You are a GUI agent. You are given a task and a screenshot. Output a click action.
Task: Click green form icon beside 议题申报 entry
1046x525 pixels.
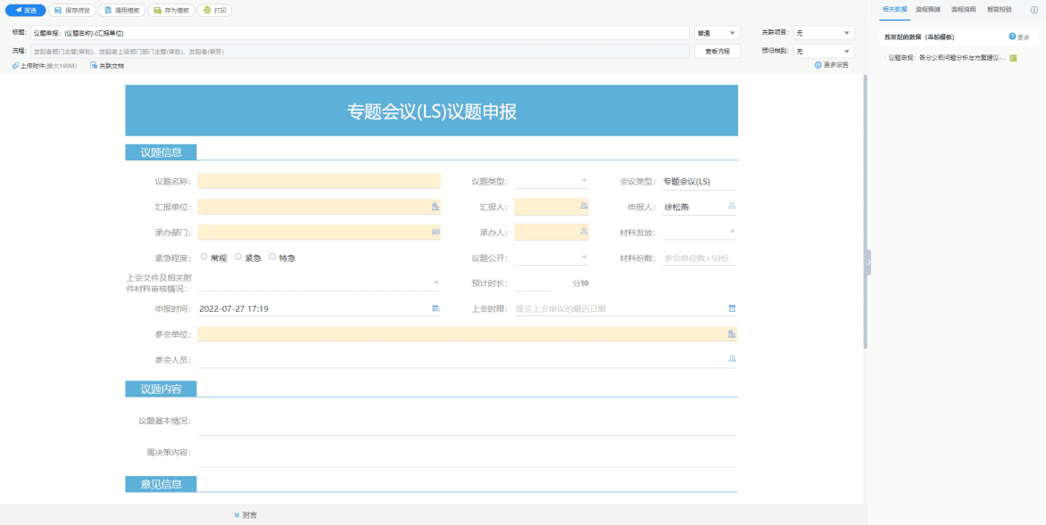(1013, 59)
